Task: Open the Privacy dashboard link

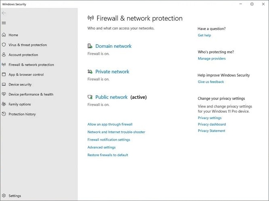Action: pos(212,124)
